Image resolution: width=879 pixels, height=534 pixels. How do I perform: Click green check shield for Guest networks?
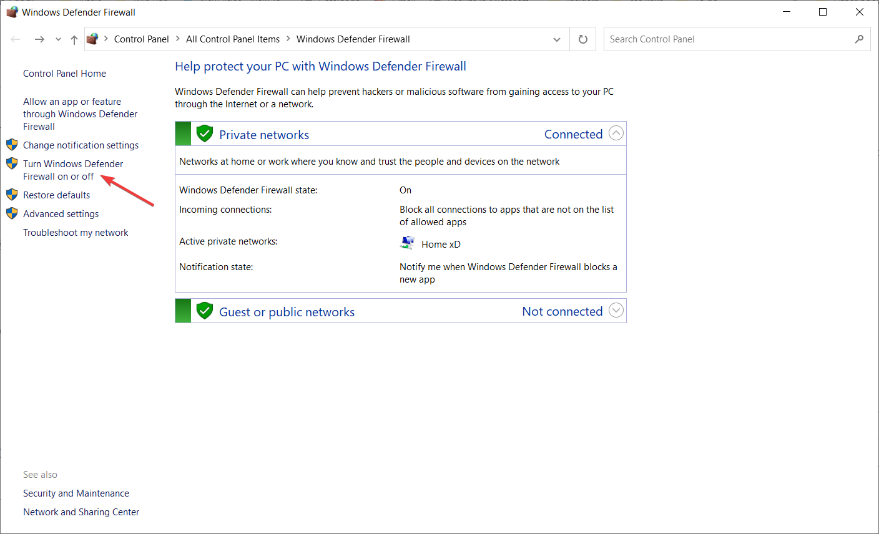click(x=205, y=311)
